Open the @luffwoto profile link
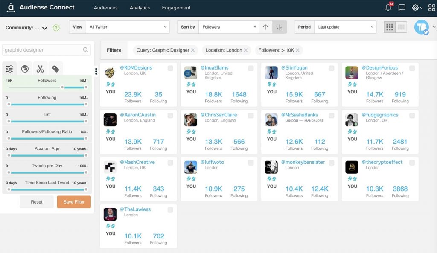 point(212,162)
